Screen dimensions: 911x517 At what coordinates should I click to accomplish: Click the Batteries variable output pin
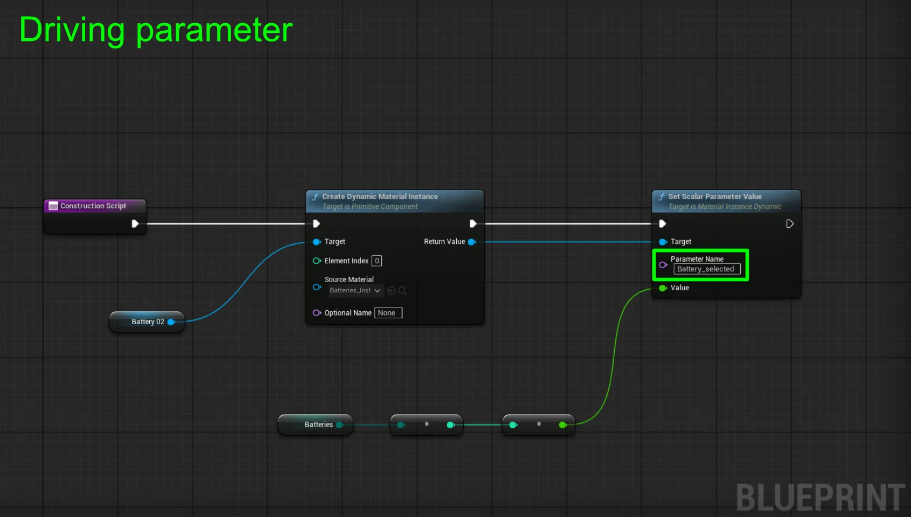pos(339,425)
